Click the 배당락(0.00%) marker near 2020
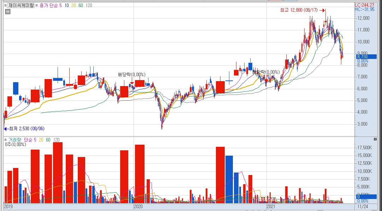The image size is (382, 211). (x=131, y=74)
